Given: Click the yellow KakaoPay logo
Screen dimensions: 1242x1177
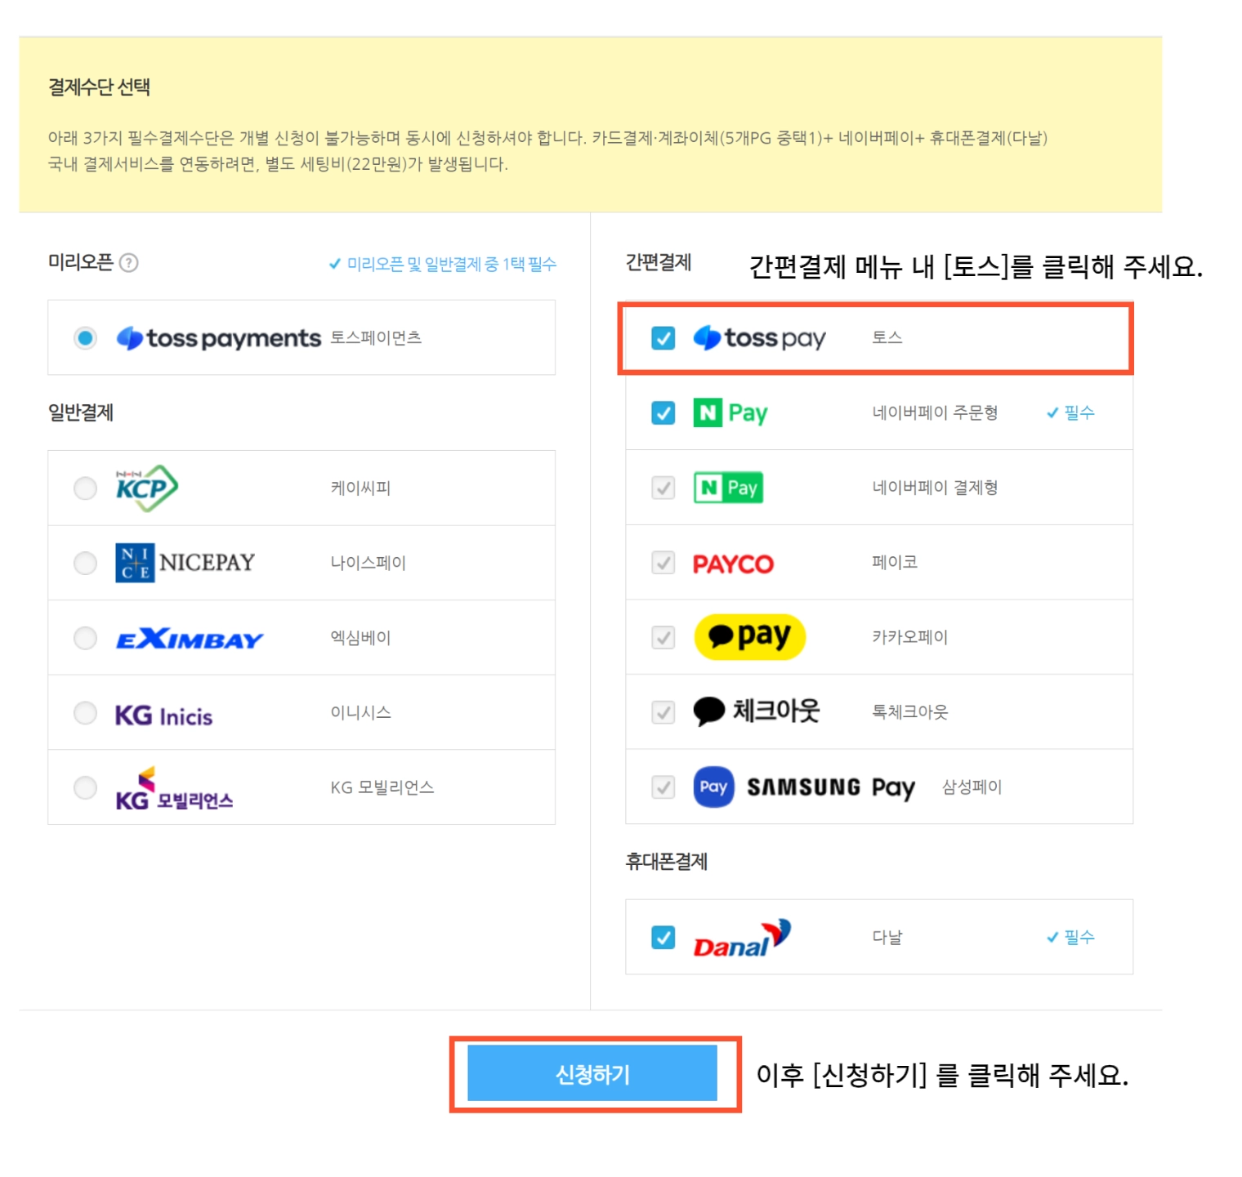Looking at the screenshot, I should 749,636.
